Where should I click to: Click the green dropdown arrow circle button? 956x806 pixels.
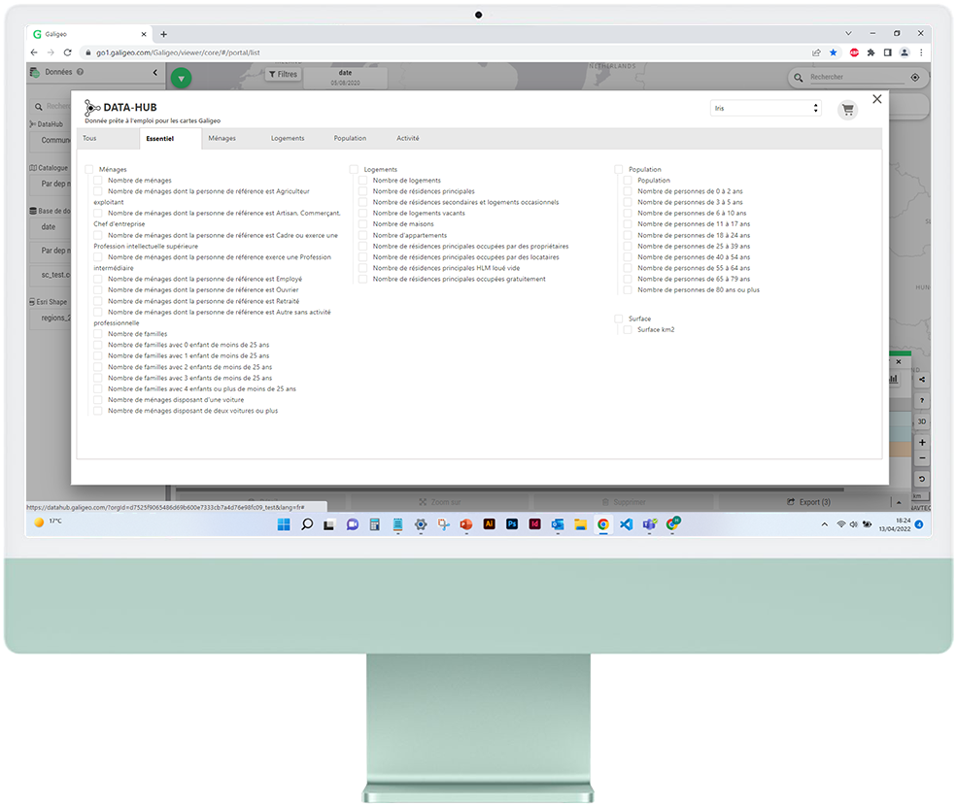182,79
